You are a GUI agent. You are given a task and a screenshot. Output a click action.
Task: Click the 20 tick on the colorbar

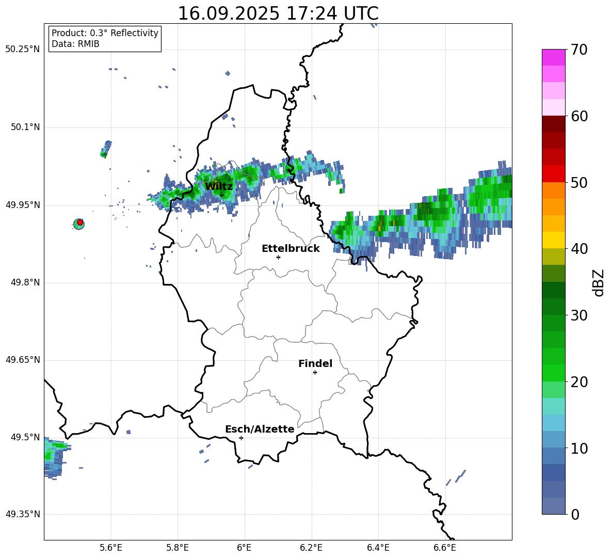point(579,382)
